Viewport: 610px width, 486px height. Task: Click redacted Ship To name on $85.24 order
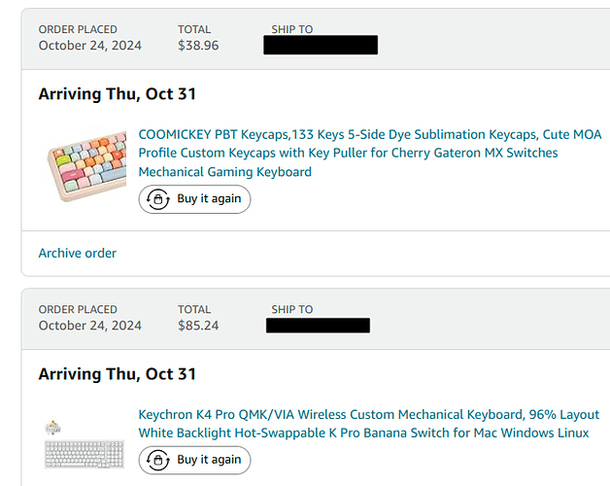[318, 326]
